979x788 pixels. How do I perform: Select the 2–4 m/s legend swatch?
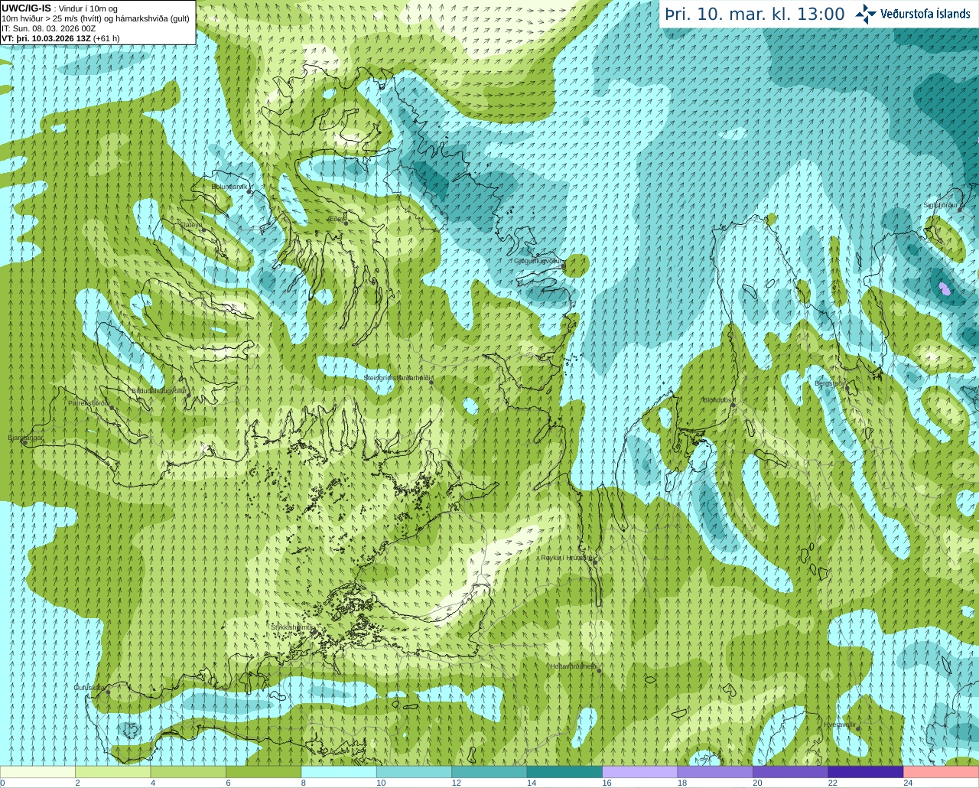pos(113,772)
